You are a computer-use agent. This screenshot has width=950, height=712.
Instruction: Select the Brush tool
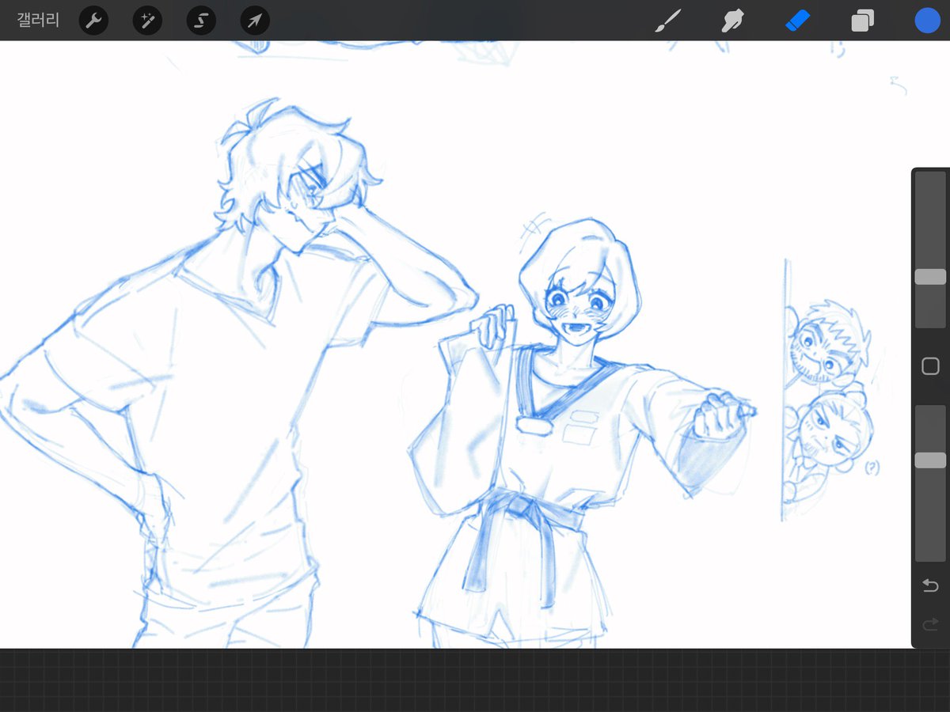coord(668,21)
